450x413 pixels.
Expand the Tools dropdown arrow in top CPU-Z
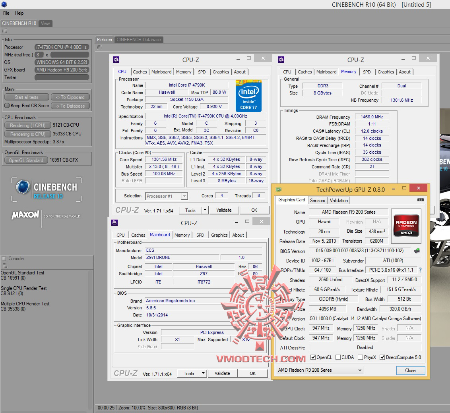[x=205, y=210]
